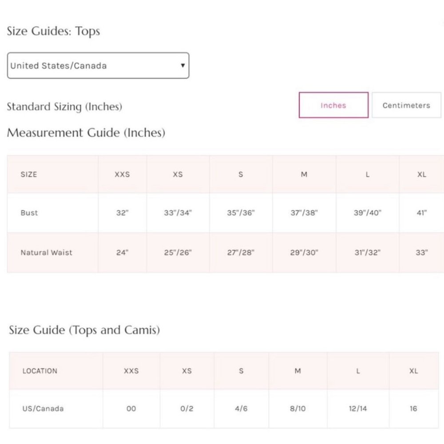The image size is (444, 444).
Task: Click the Size Guides: Tops heading
Action: pyautogui.click(x=53, y=32)
